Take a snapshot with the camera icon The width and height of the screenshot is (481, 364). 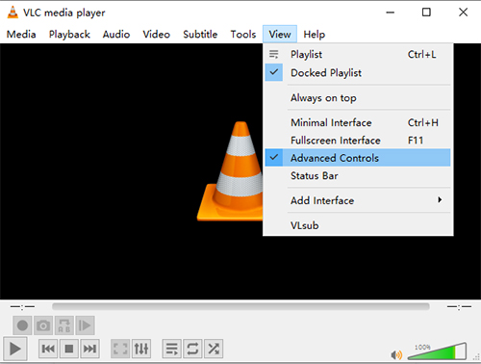pos(43,325)
